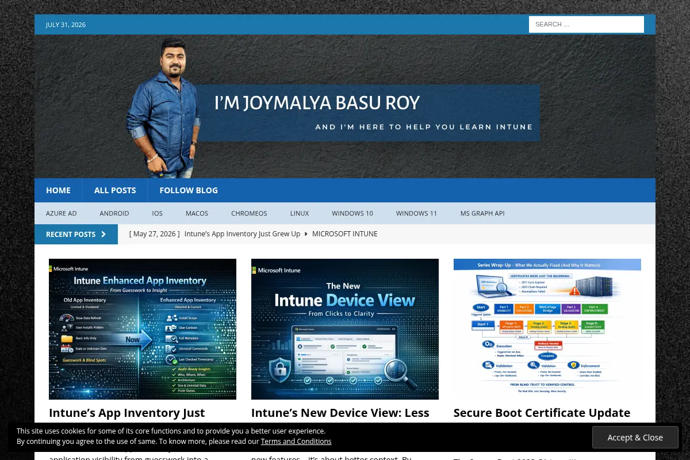Open the FOLLOW BLOG menu item
The height and width of the screenshot is (460, 690).
coord(189,190)
